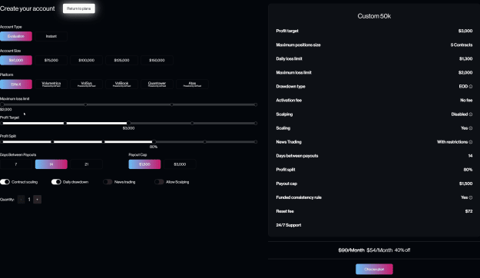Screen dimensions: 480x278
Task: Open info icon for Funded consistency rule
Action: [471, 197]
